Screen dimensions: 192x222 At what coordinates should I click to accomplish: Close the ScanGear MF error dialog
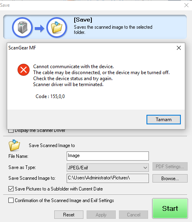(179, 48)
